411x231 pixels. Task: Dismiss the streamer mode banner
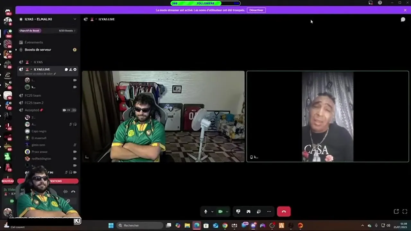[x=405, y=10]
